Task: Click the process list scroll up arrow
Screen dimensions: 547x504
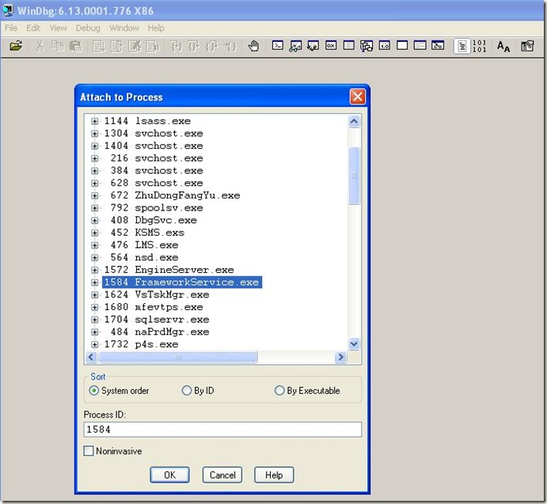Action: coord(354,121)
